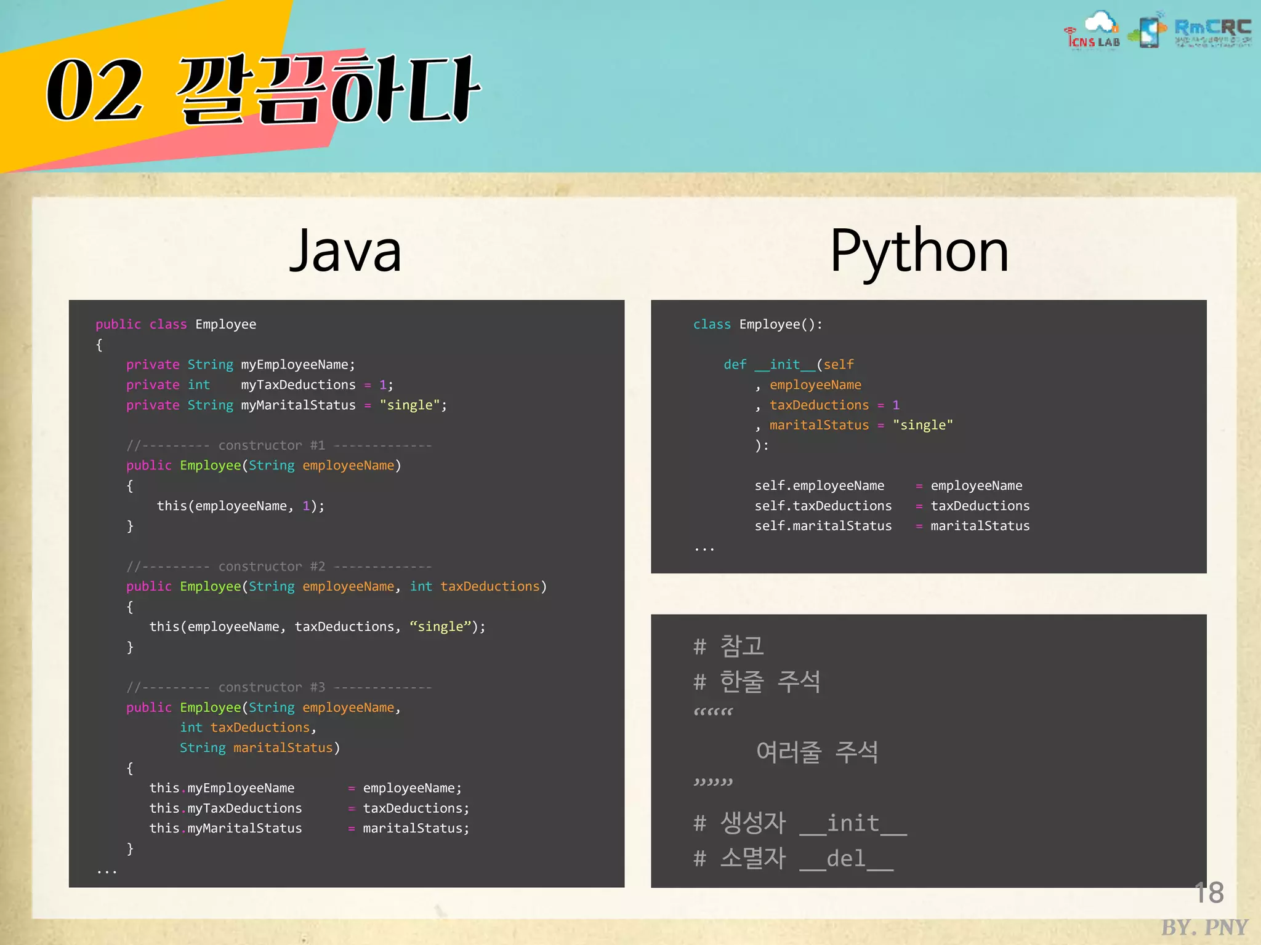Click the 'constructor #3' comment line
The width and height of the screenshot is (1261, 945).
coord(278,687)
